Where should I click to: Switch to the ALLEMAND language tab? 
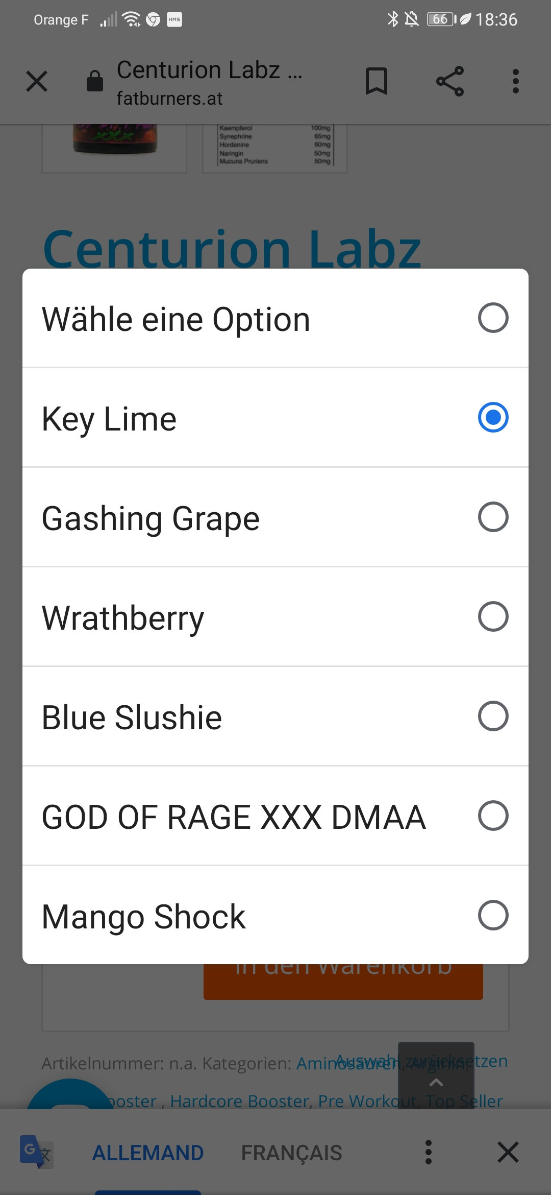tap(148, 1153)
